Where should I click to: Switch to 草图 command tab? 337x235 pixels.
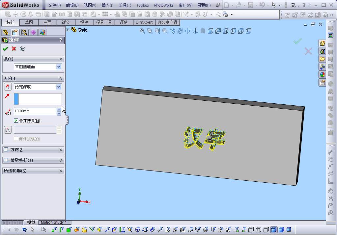click(x=29, y=22)
